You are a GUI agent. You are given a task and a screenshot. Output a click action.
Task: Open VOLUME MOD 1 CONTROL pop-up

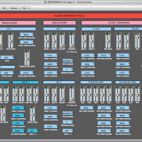(123, 64)
